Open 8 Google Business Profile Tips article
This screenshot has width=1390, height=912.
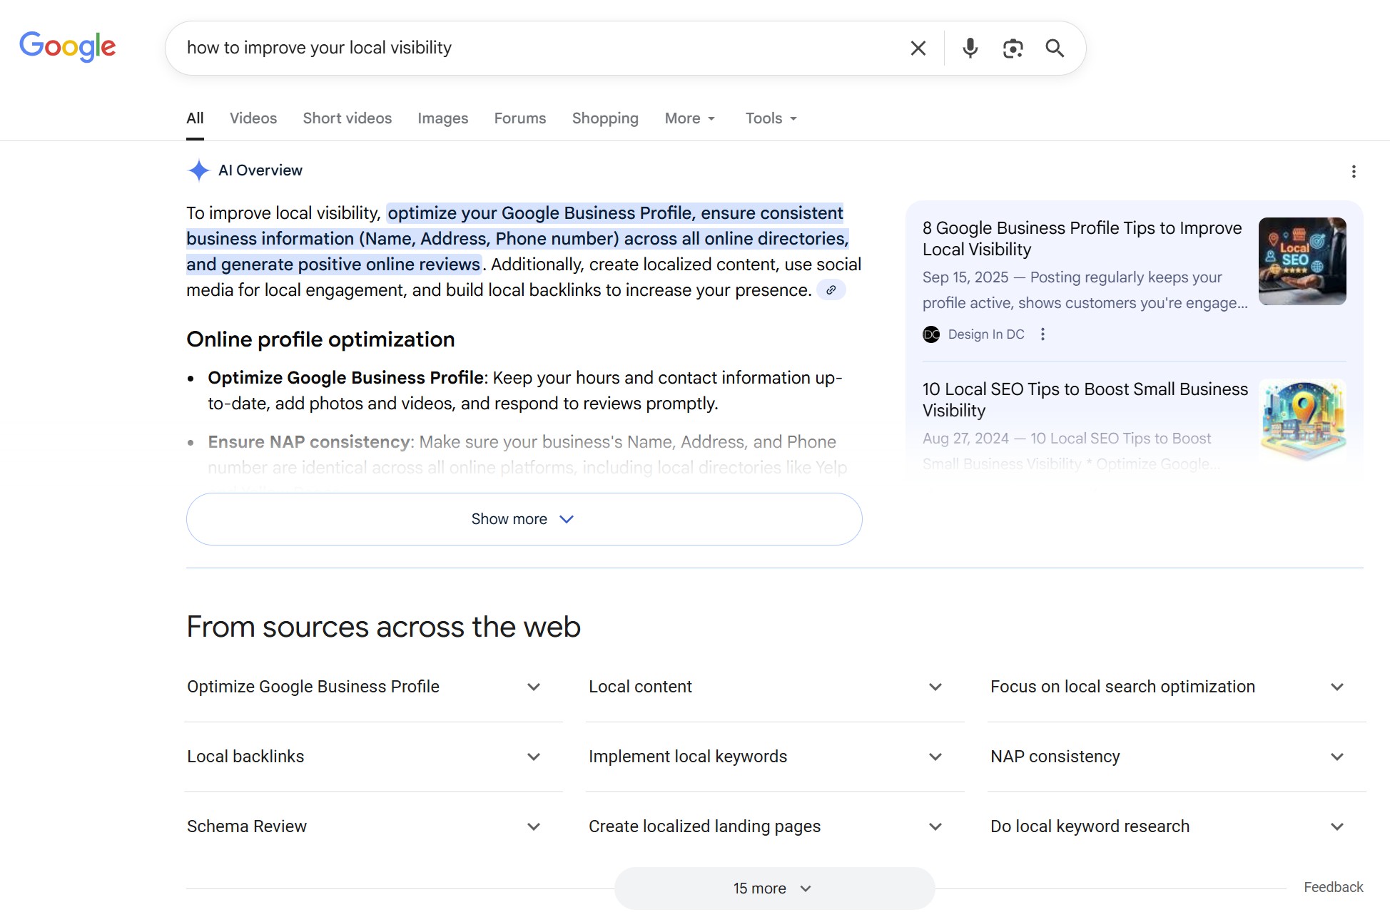1081,238
